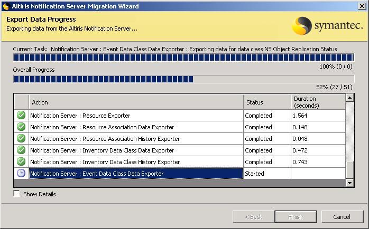The height and width of the screenshot is (229, 369).
Task: Enable the Show Details checkbox
Action: (17, 194)
